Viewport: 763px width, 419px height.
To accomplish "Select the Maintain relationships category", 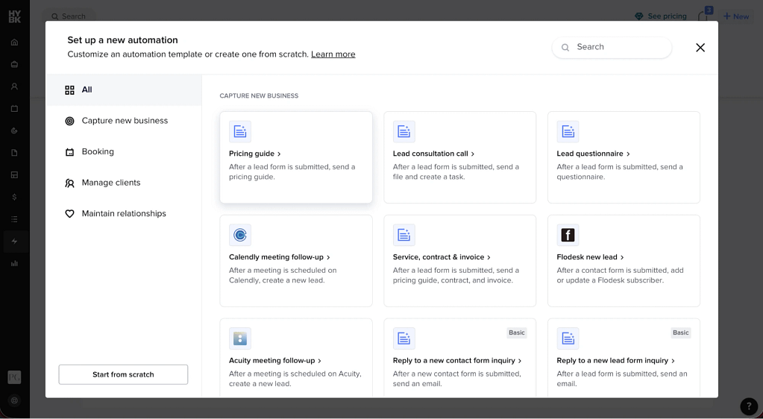I will click(124, 214).
